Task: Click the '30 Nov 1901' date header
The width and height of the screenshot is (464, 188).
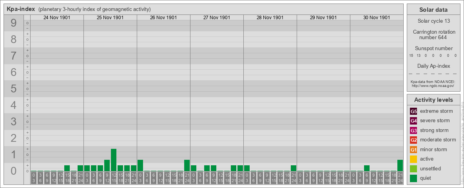Action: click(x=376, y=18)
